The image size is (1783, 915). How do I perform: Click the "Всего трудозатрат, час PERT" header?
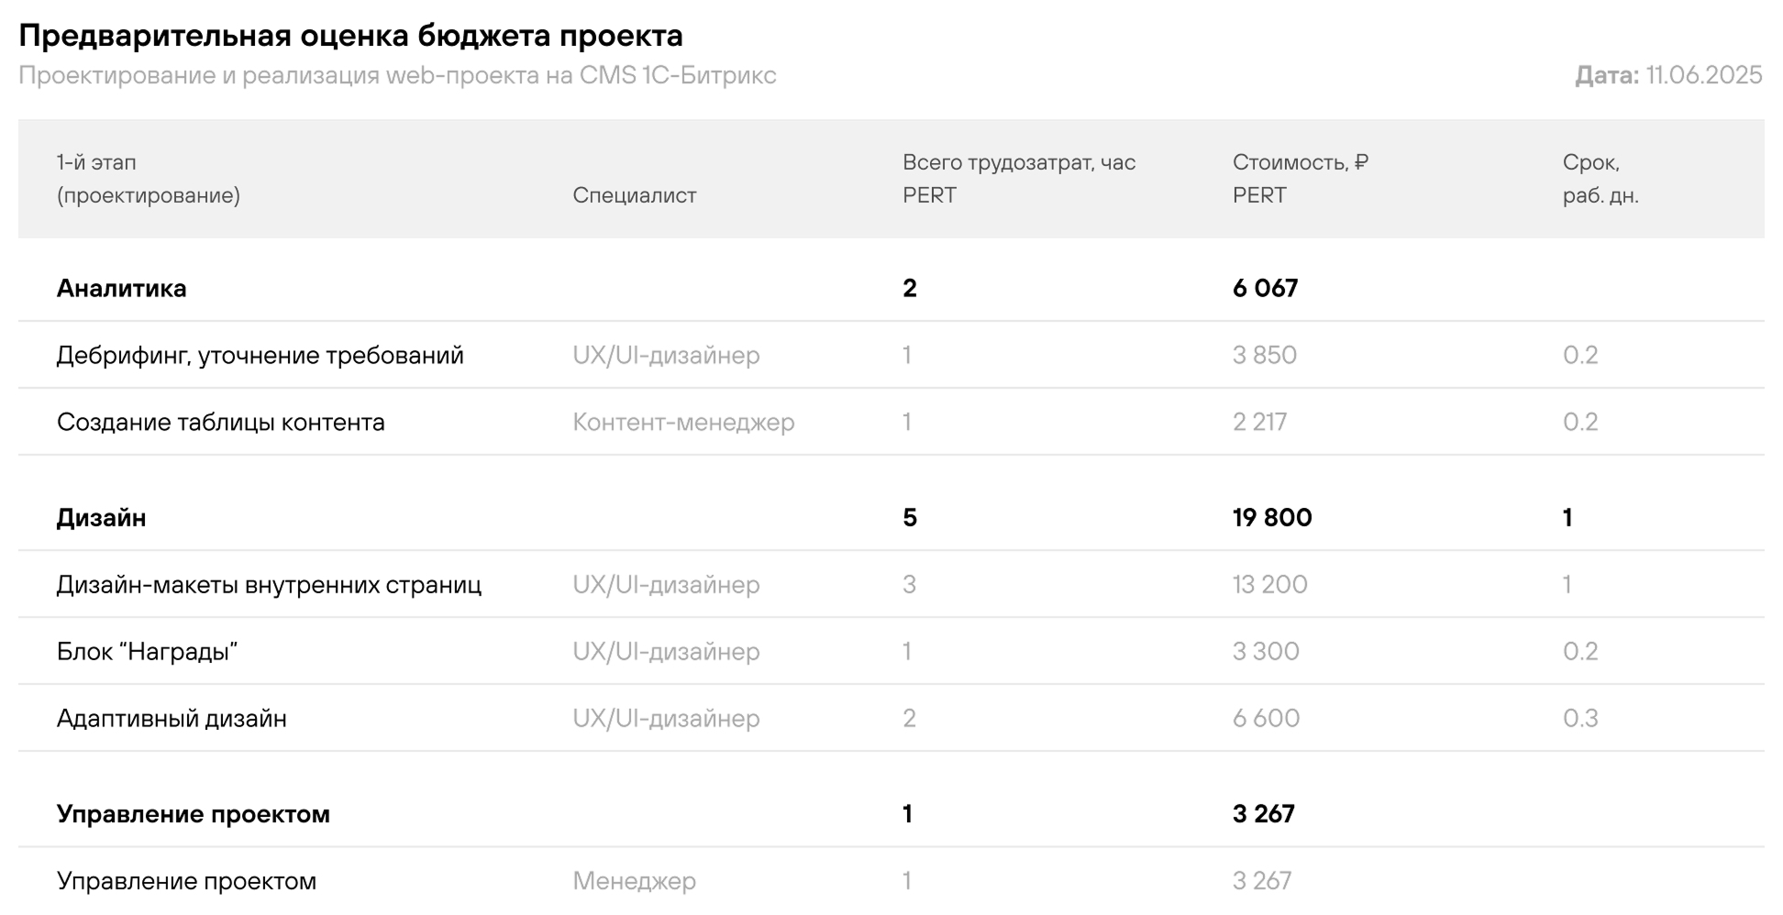1018,179
